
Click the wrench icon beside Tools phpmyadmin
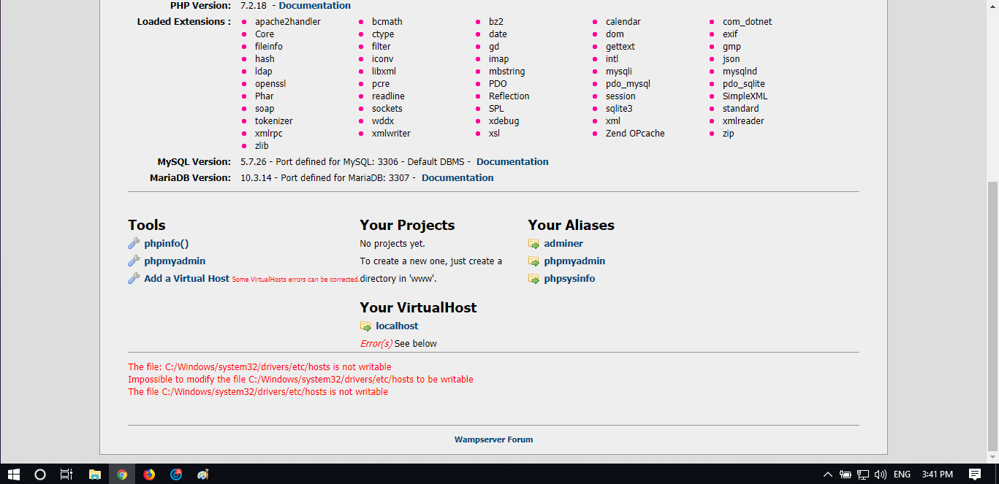[134, 261]
